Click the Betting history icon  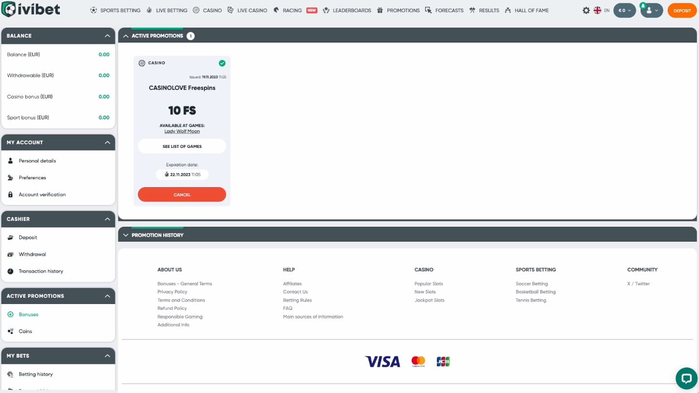[11, 374]
